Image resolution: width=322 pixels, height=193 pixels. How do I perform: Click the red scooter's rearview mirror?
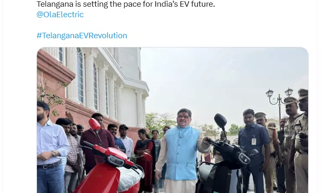click(94, 124)
